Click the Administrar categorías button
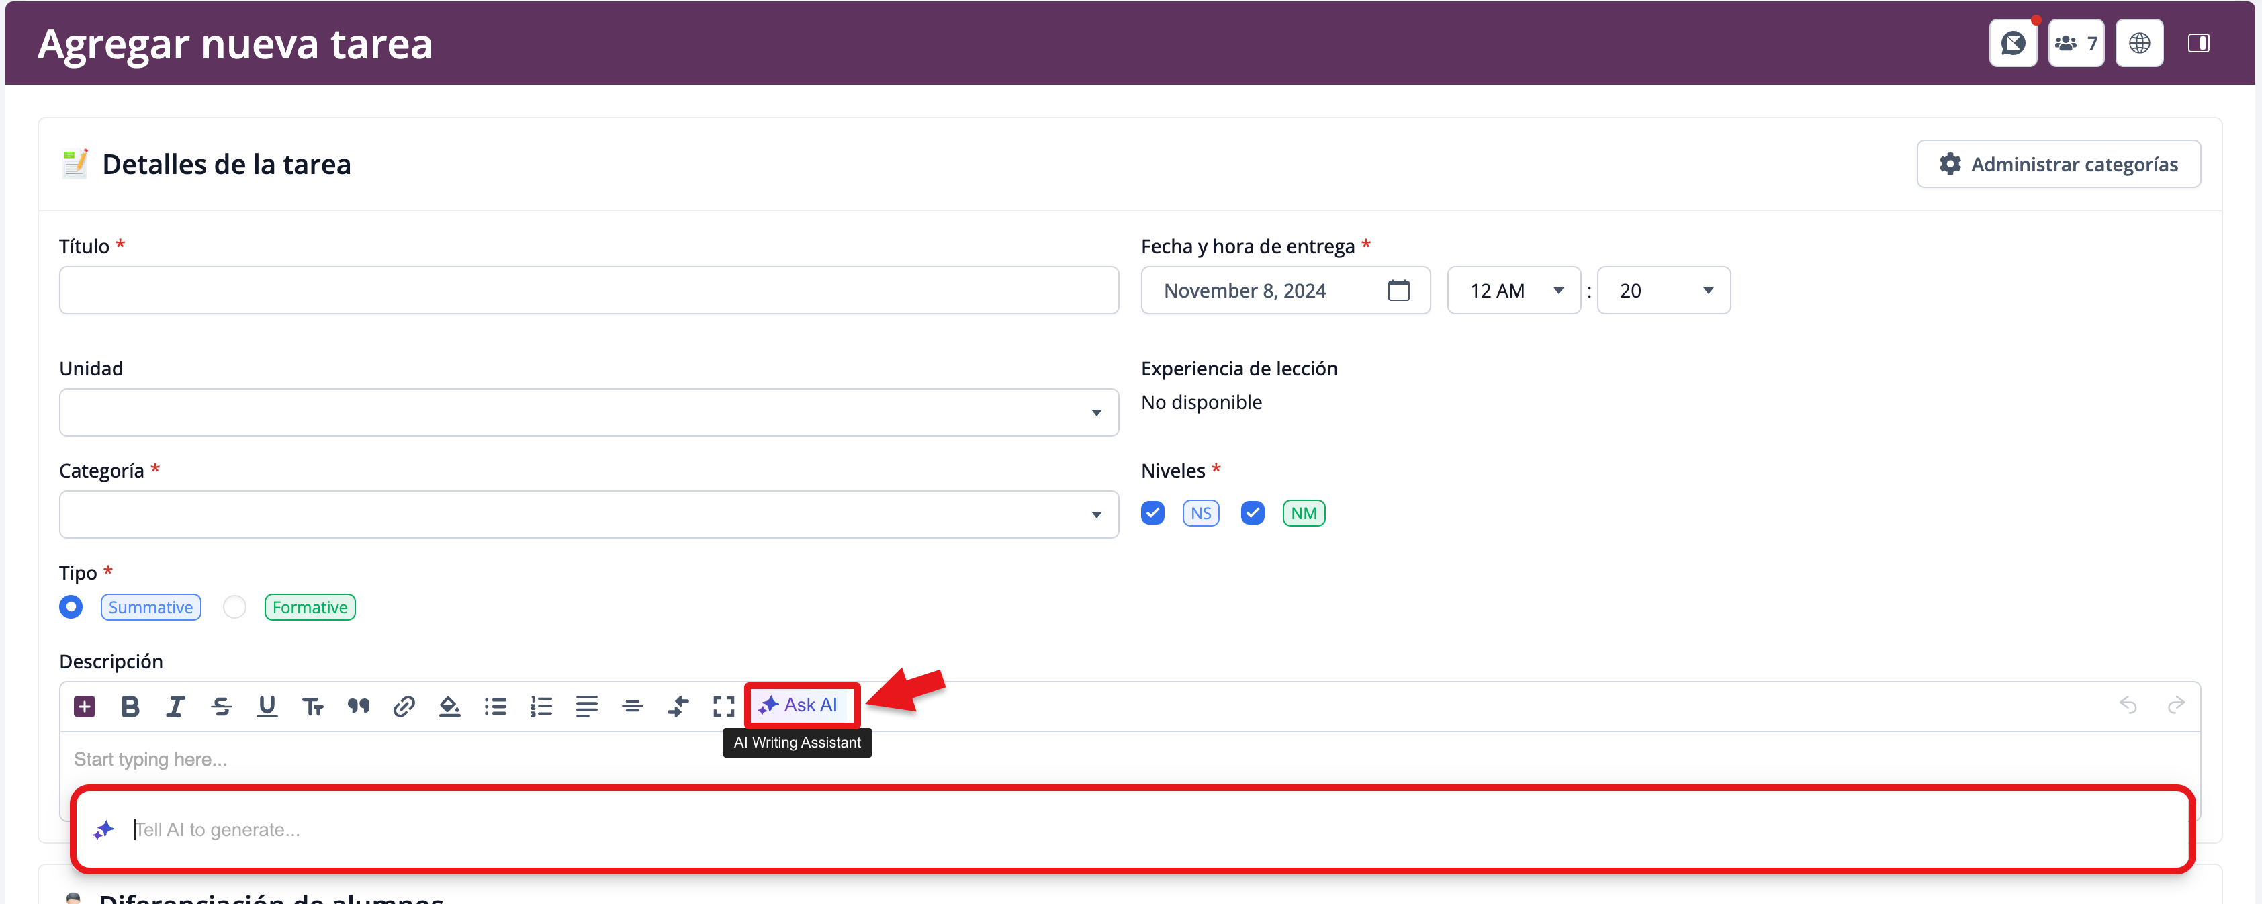The height and width of the screenshot is (904, 2262). [2057, 165]
